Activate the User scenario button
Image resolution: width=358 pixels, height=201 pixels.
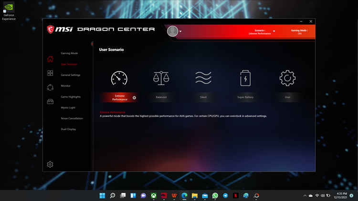click(x=287, y=97)
